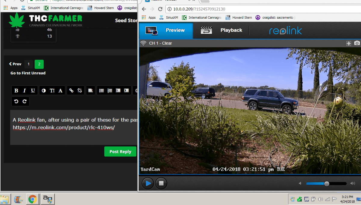This screenshot has width=361, height=205.
Task: Open the text alignment tool
Action: (90, 90)
